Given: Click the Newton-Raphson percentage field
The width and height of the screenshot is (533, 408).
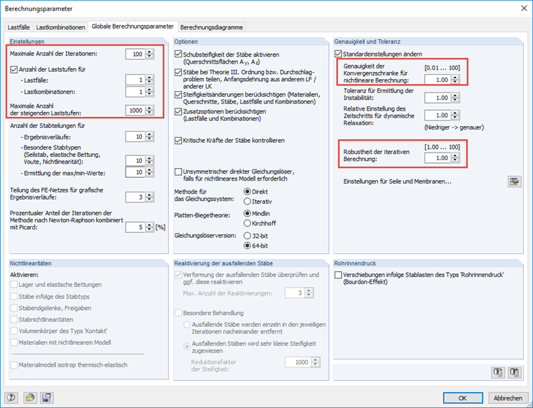Looking at the screenshot, I should 135,227.
